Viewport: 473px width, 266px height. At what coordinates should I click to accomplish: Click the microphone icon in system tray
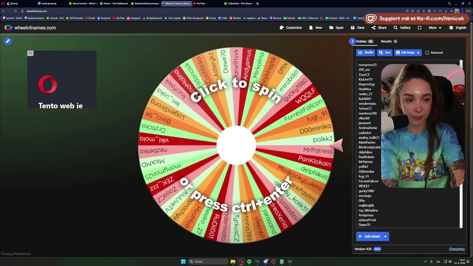[x=431, y=262]
